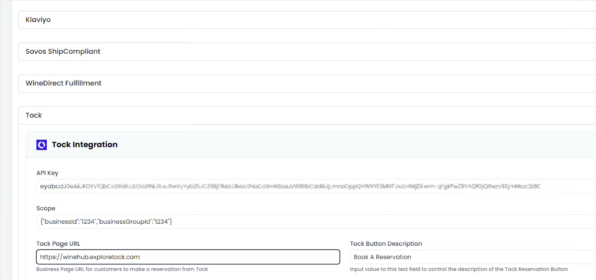Click the Tock Integration heading text

coord(85,145)
